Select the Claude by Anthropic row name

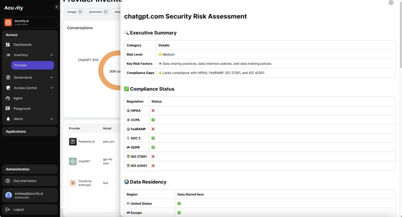[85, 183]
